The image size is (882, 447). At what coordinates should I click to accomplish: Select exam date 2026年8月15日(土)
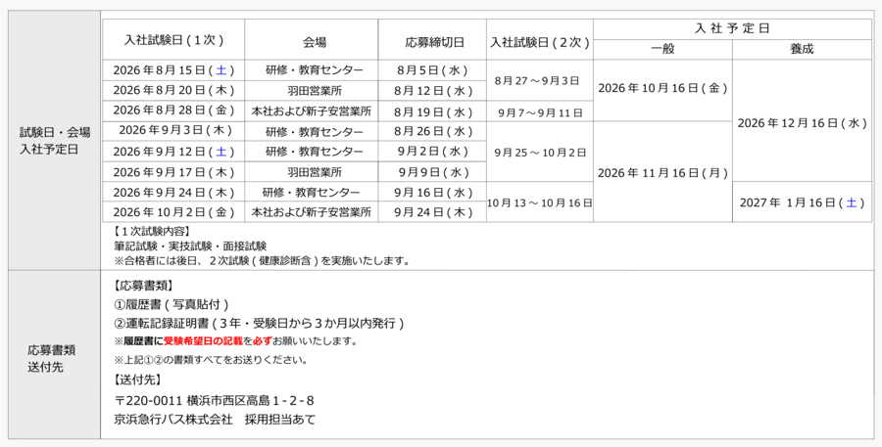click(173, 70)
